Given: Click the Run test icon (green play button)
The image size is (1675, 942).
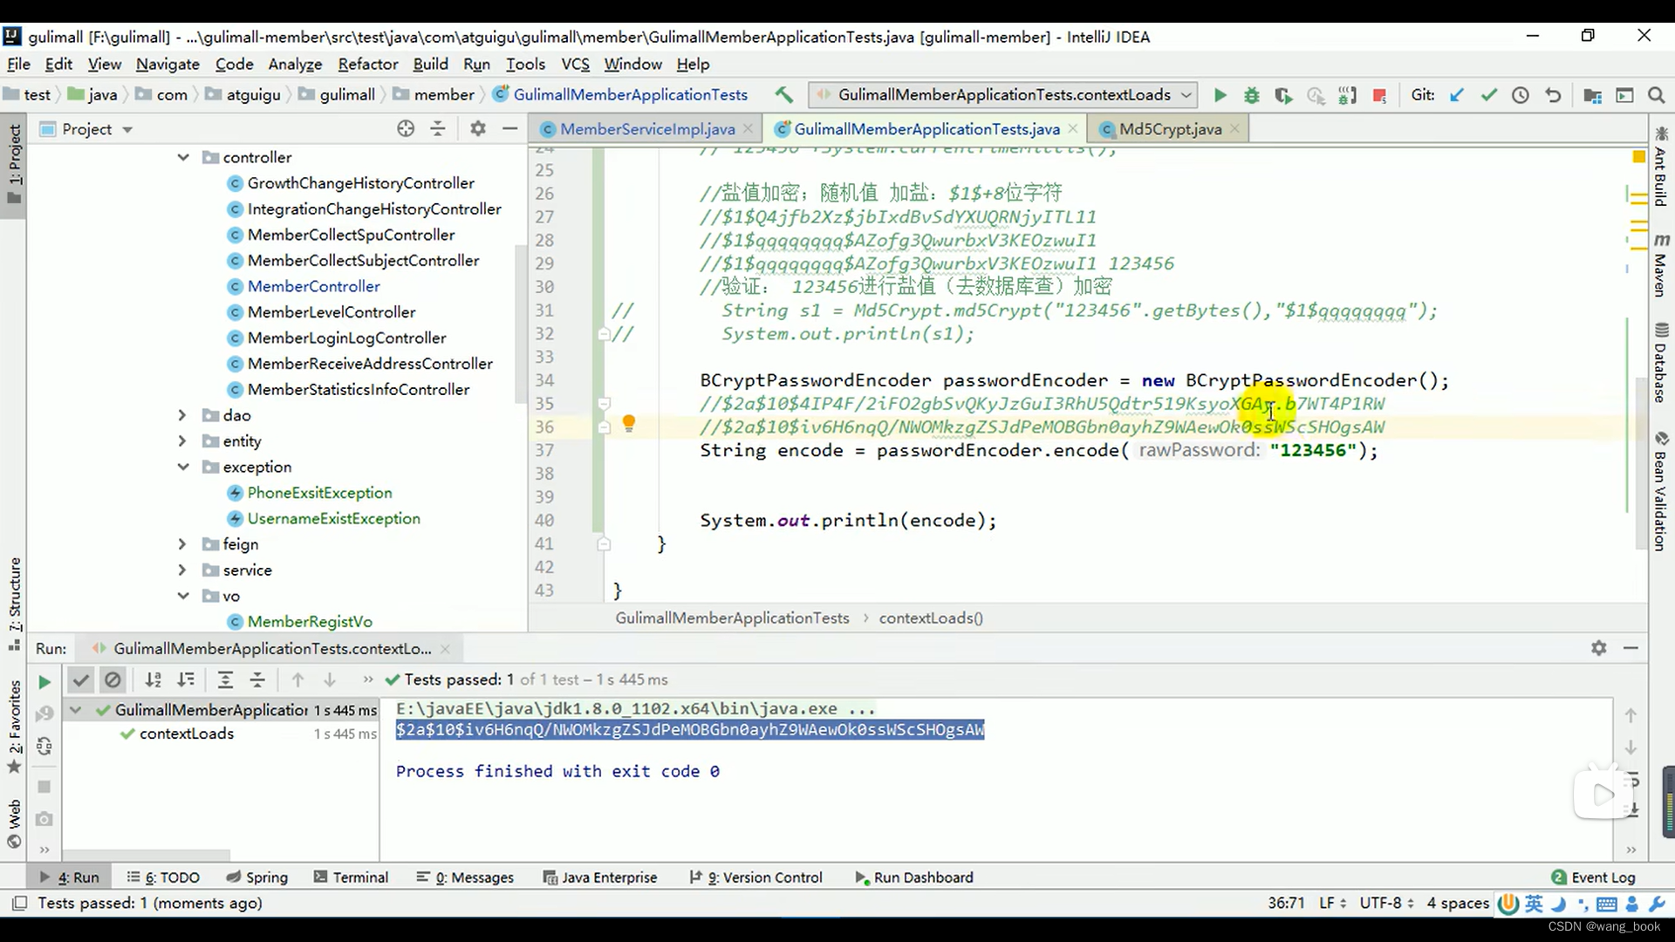Looking at the screenshot, I should [x=43, y=679].
